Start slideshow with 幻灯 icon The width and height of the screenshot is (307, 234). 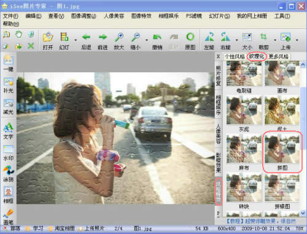pyautogui.click(x=64, y=40)
